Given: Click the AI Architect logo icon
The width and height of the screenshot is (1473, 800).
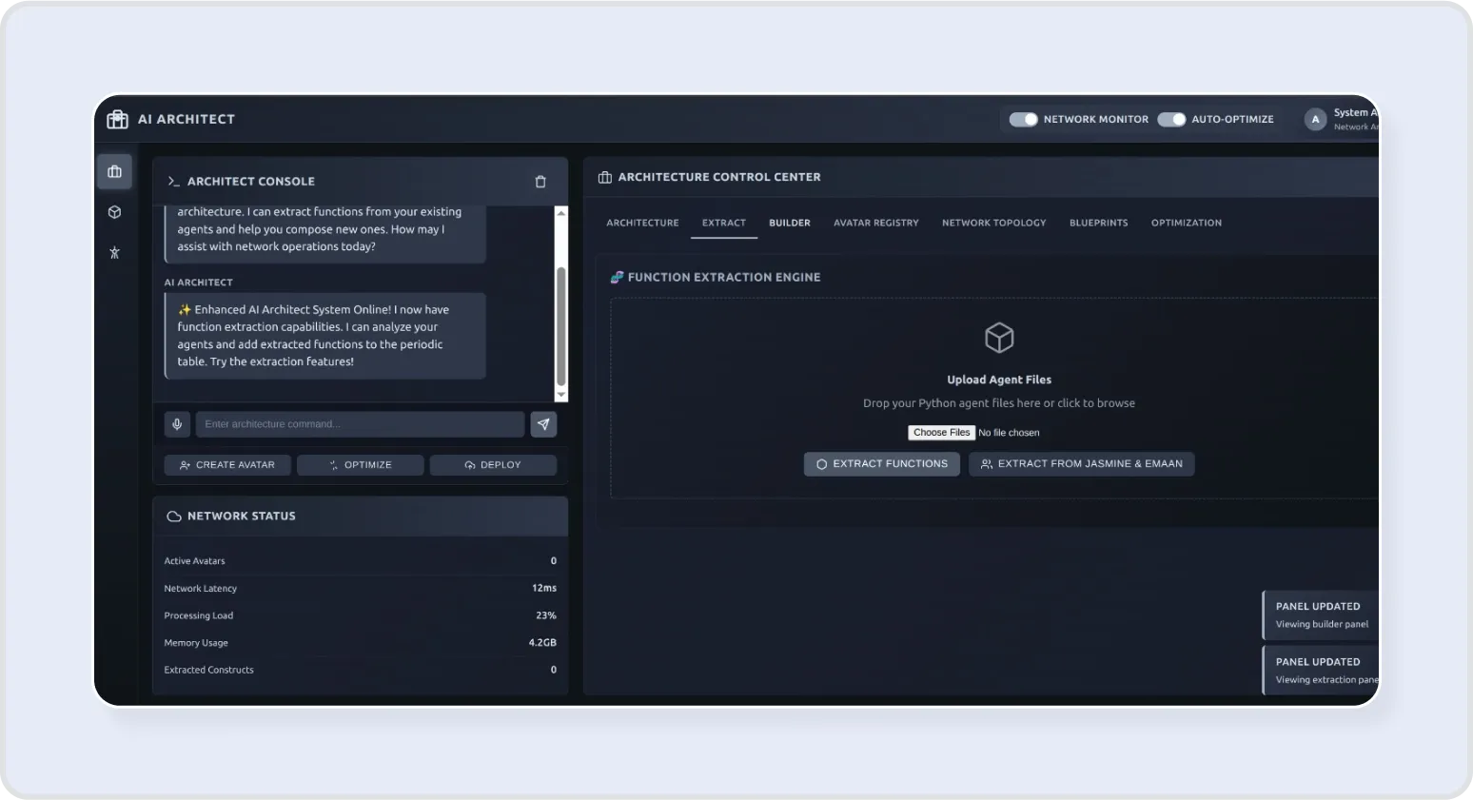Looking at the screenshot, I should [117, 119].
